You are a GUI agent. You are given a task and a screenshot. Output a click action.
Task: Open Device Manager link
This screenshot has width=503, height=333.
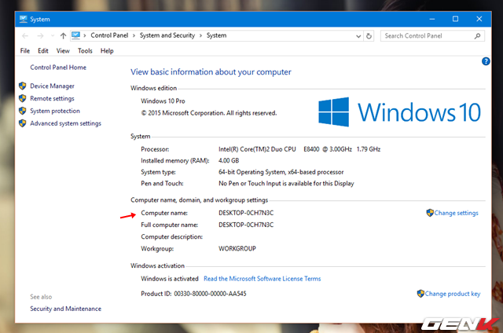coord(52,86)
